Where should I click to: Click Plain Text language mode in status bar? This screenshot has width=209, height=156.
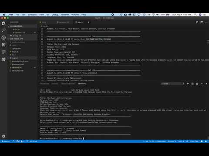point(194,141)
